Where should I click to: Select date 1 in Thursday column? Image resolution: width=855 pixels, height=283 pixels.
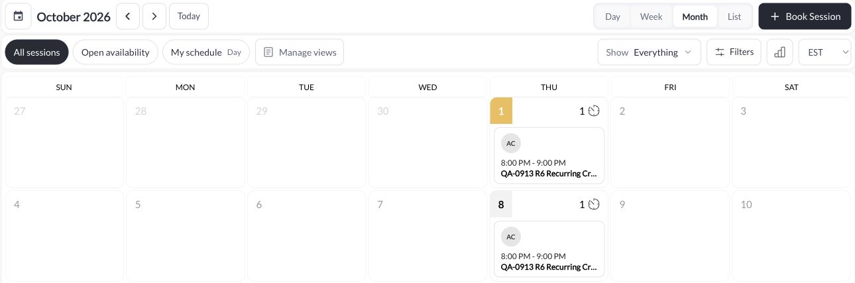click(x=501, y=111)
